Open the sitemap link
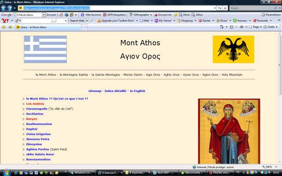 [95, 91]
